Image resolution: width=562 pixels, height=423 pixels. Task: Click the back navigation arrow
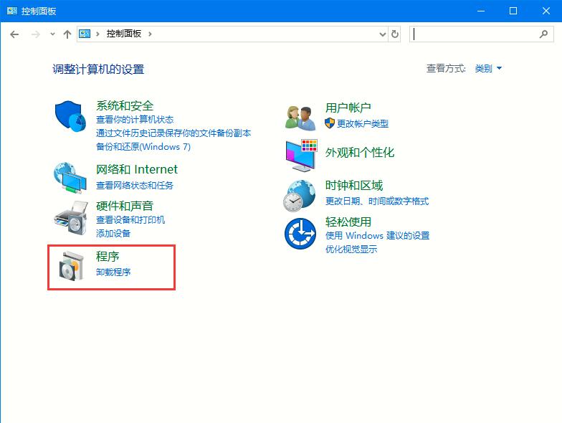tap(14, 34)
